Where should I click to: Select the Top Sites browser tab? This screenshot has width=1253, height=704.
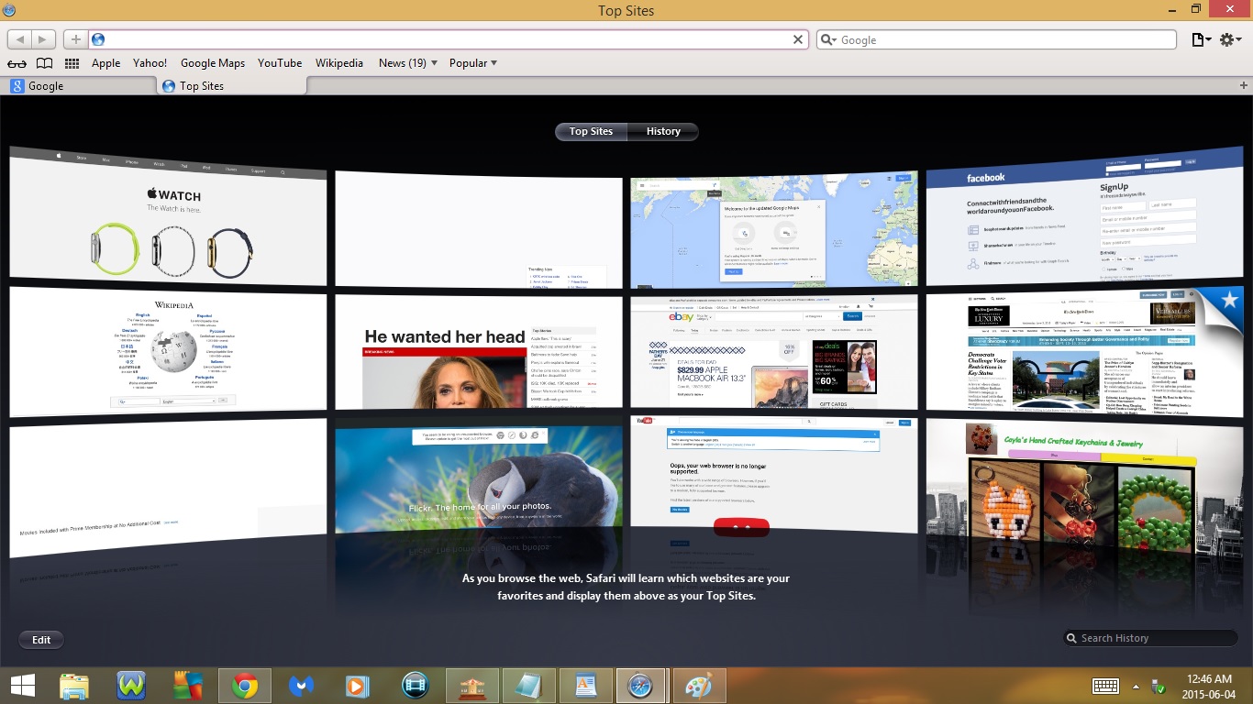(x=229, y=85)
